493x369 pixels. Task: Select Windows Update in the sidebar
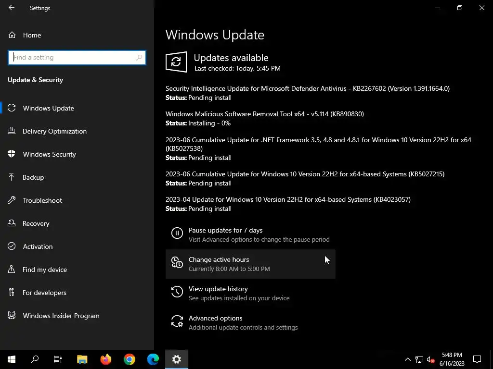coord(77,108)
